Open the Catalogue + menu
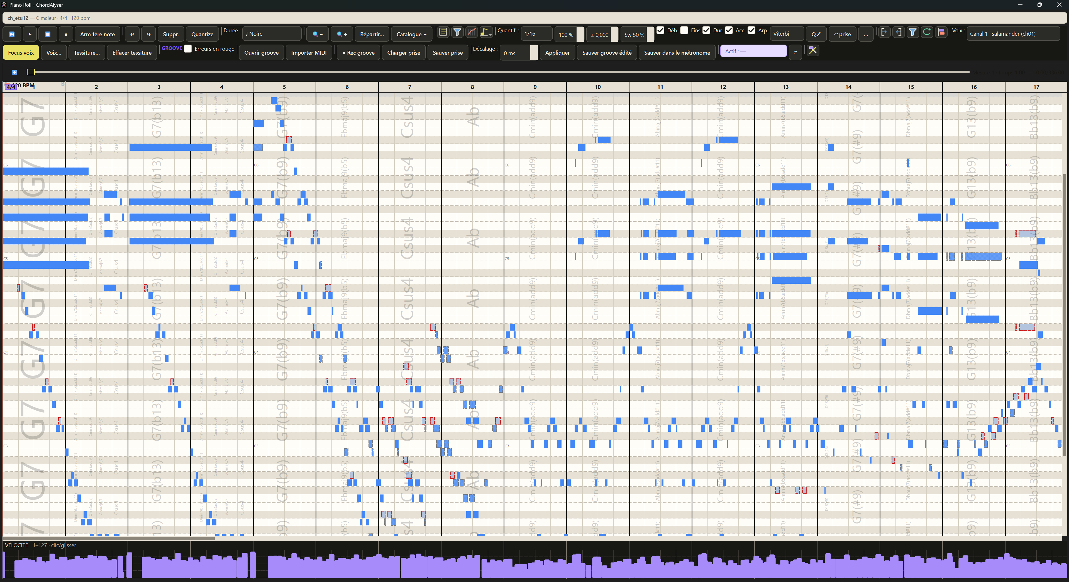Viewport: 1069px width, 582px height. [411, 34]
